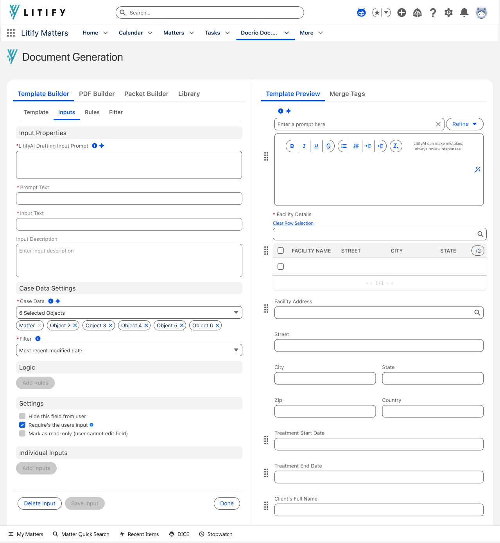Open the favorites list dropdown arrow
The height and width of the screenshot is (543, 500).
(x=386, y=13)
